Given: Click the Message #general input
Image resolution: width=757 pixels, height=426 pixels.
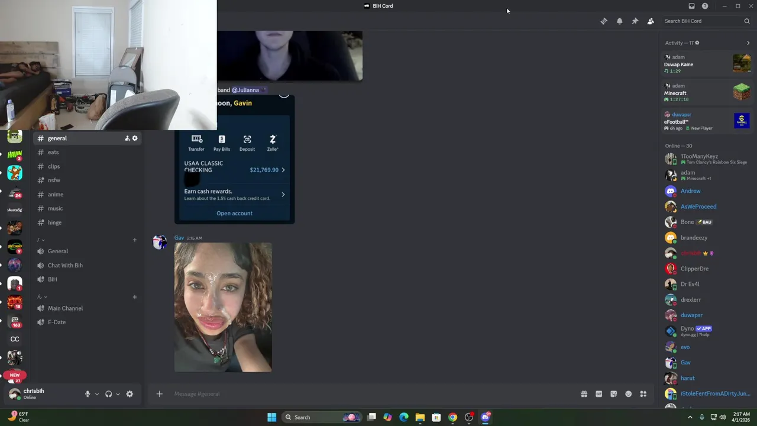Looking at the screenshot, I should coord(373,394).
